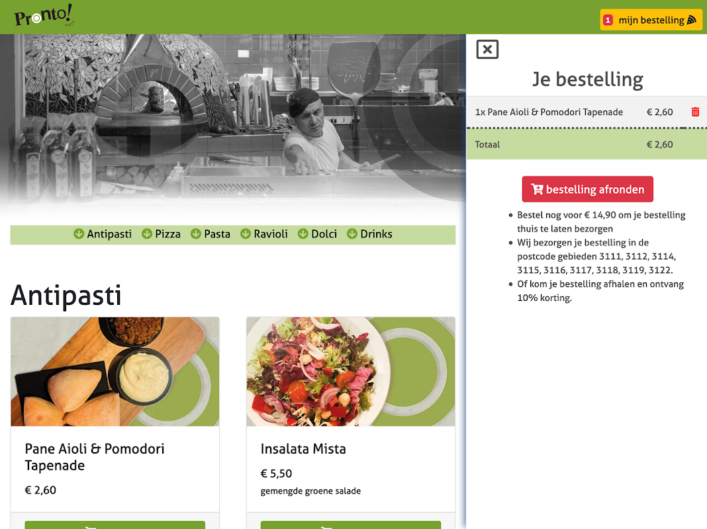
Task: Click the down-arrow icon beside Pizza
Action: click(146, 234)
